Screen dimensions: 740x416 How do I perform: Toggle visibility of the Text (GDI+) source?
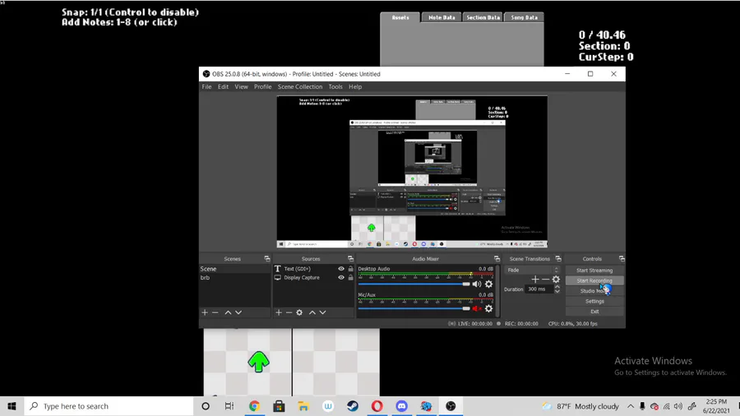[340, 269]
